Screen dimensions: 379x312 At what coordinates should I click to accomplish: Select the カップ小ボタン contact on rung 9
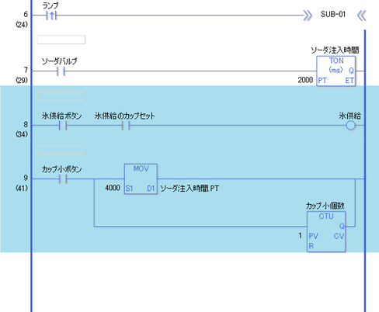pos(63,179)
